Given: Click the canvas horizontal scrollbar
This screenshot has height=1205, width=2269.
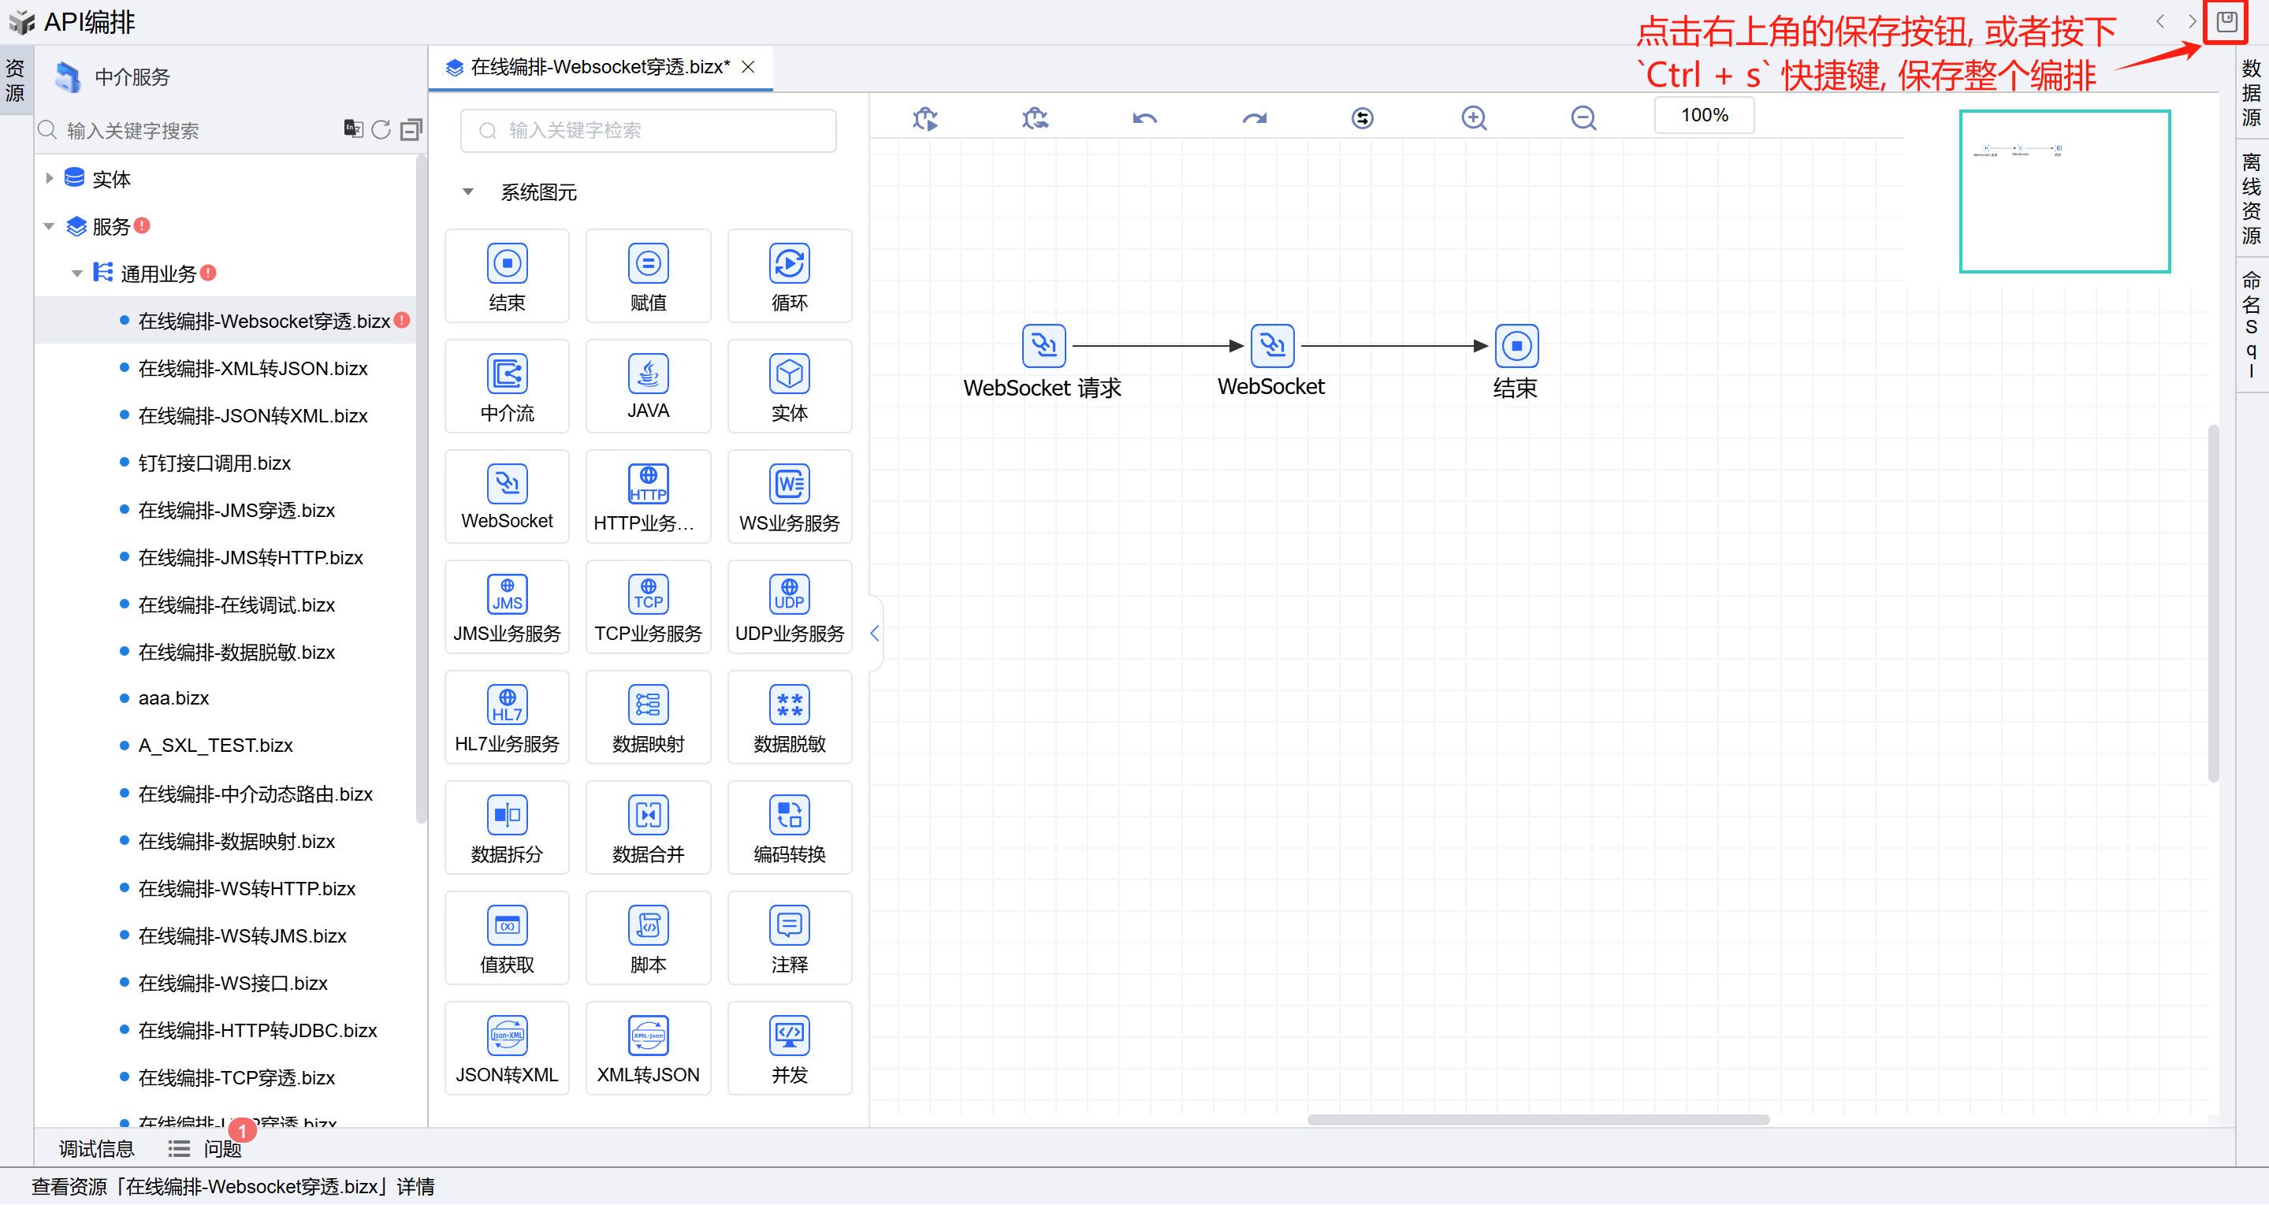Looking at the screenshot, I should pyautogui.click(x=1537, y=1120).
